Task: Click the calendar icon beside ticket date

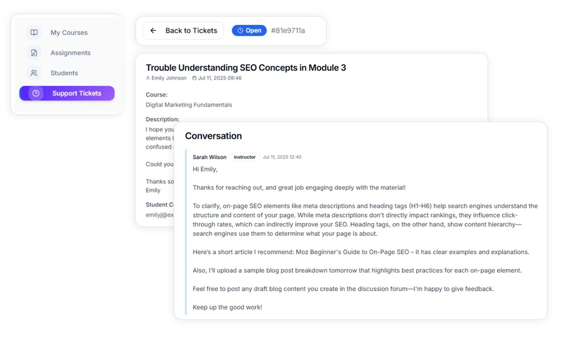Action: 194,78
